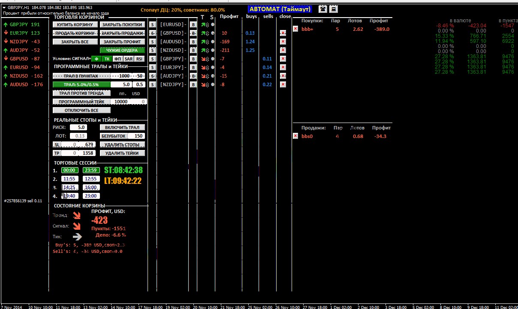Image resolution: width=518 pixels, height=309 pixels.
Task: Click the up-down arrow icon for NZDUSD
Action: [208, 50]
